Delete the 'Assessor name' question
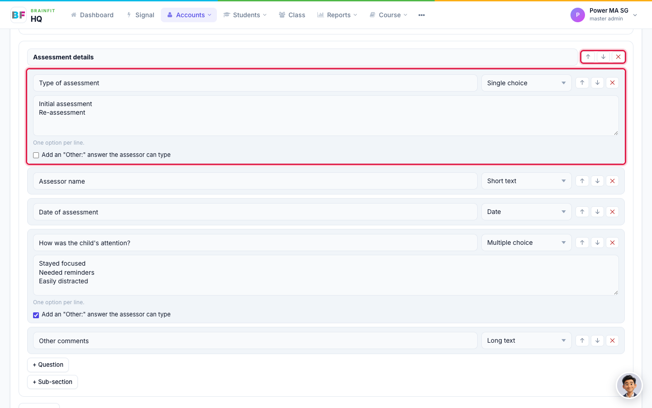Viewport: 652px width, 408px height. click(x=612, y=181)
